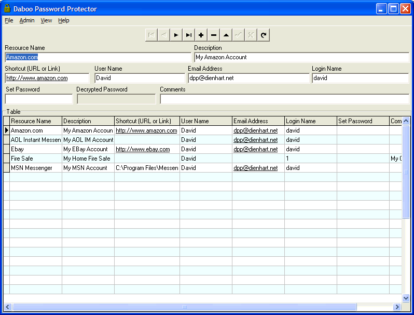Go to the first record
Image resolution: width=414 pixels, height=315 pixels.
(x=151, y=35)
